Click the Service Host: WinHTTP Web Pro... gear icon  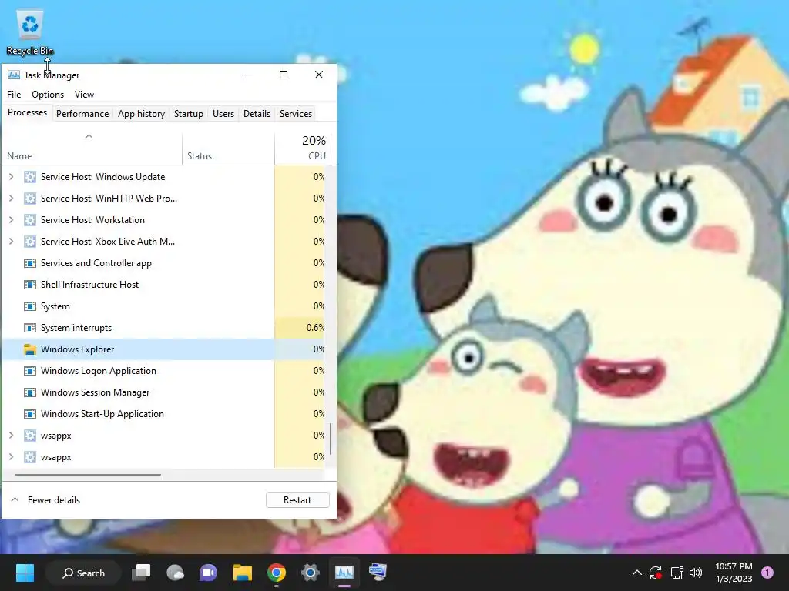[x=30, y=199]
